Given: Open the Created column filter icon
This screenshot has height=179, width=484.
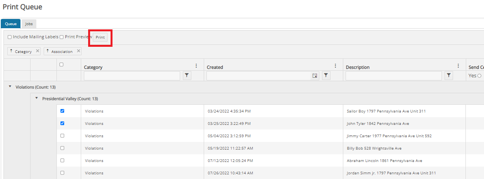Looking at the screenshot, I should coord(326,76).
